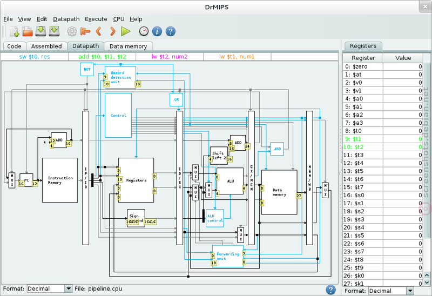Image resolution: width=432 pixels, height=296 pixels.
Task: Click the Value column header
Action: pos(403,58)
